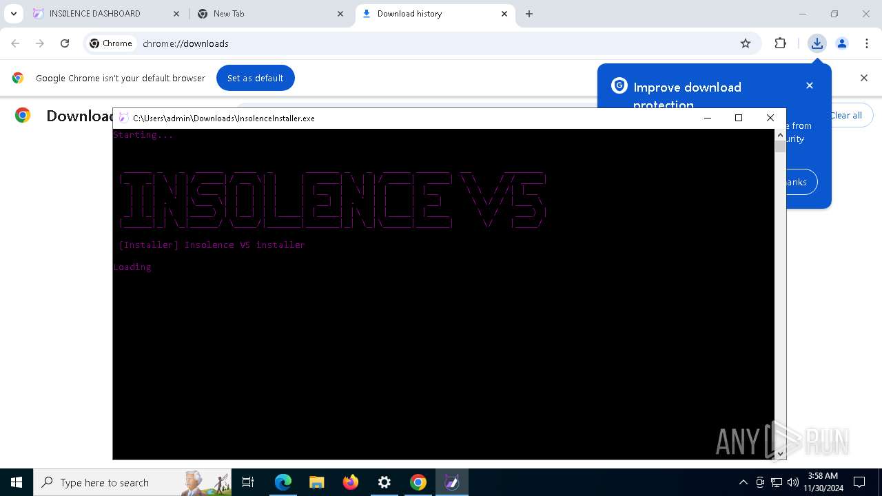Launch Firefox from taskbar
882x496 pixels.
350,482
